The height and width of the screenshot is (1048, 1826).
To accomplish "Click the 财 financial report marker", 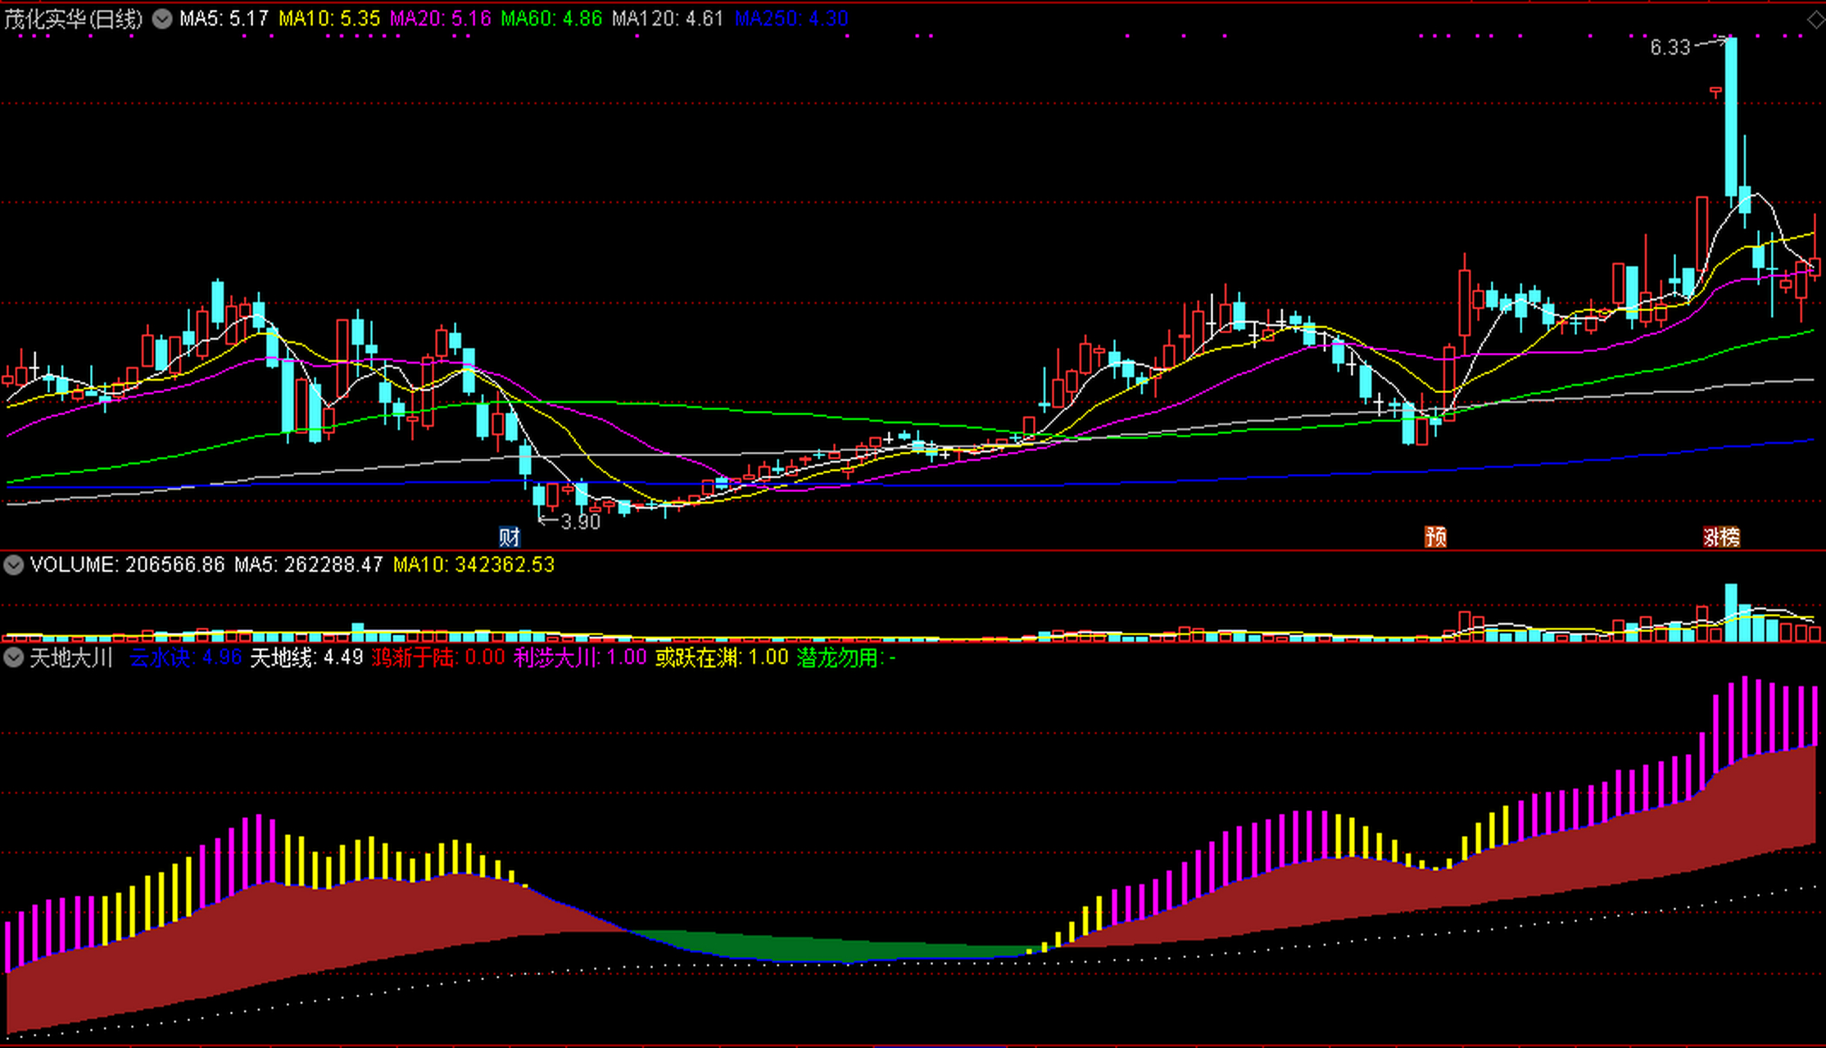I will pyautogui.click(x=510, y=537).
